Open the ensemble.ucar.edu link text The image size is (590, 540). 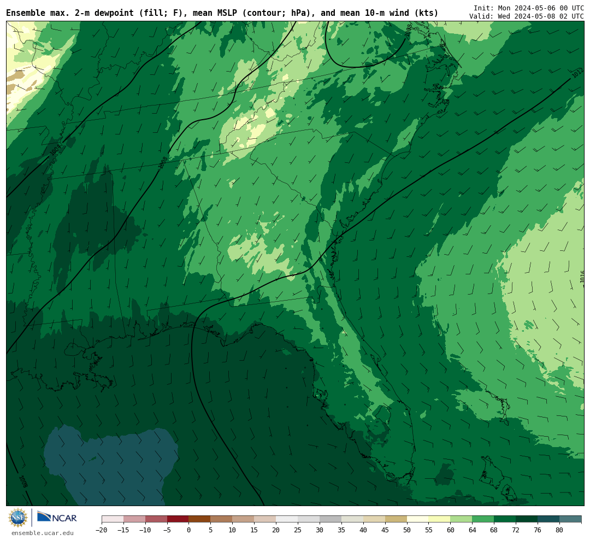pyautogui.click(x=43, y=533)
